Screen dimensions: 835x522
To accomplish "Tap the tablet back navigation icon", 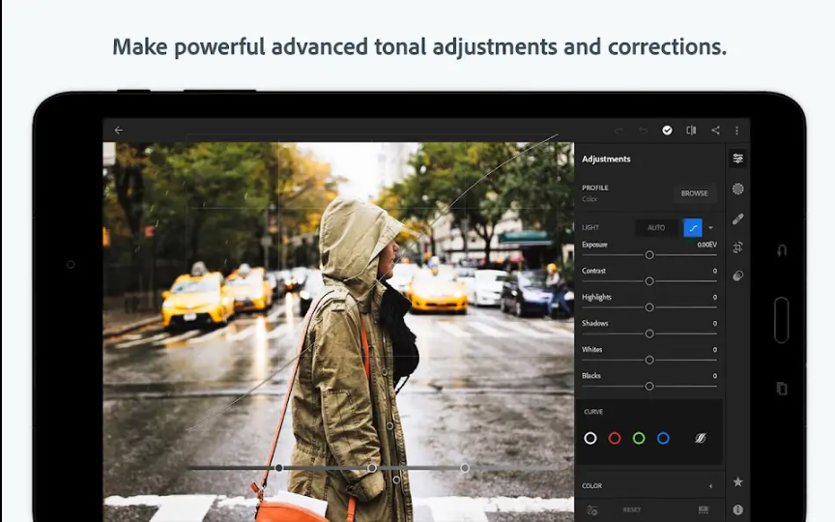I will (782, 249).
